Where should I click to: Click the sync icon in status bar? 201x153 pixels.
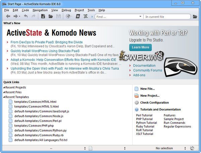[192, 148]
